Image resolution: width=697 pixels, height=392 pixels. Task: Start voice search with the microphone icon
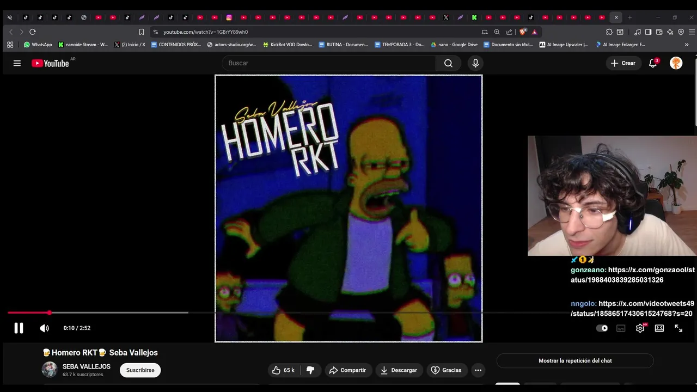point(475,63)
